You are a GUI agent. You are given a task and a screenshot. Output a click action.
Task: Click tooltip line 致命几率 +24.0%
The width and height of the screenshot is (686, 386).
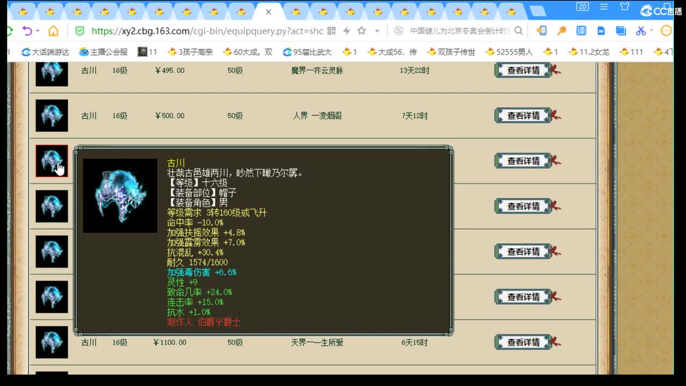tap(199, 292)
